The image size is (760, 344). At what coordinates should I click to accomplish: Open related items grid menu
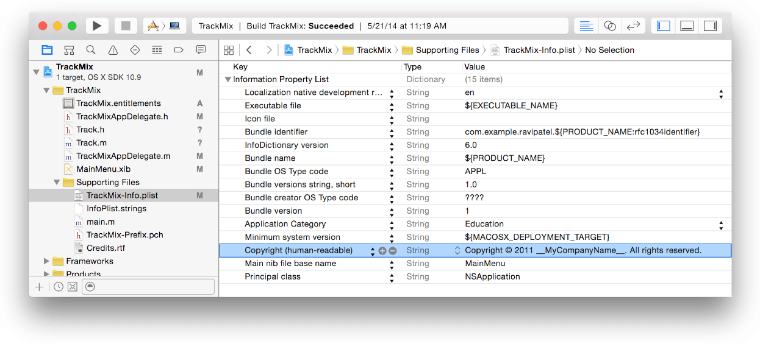tap(229, 50)
